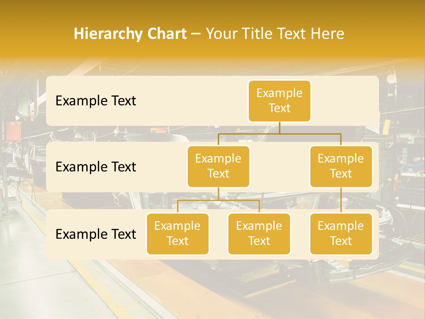The width and height of the screenshot is (425, 319).
Task: Select the bottom-right Example Text box
Action: [341, 234]
